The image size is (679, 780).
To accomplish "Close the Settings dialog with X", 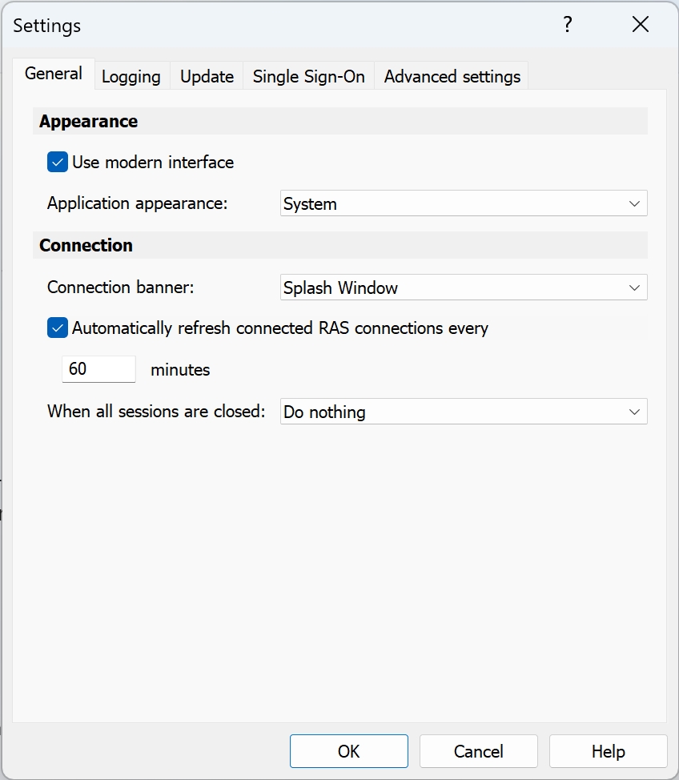I will click(x=640, y=25).
